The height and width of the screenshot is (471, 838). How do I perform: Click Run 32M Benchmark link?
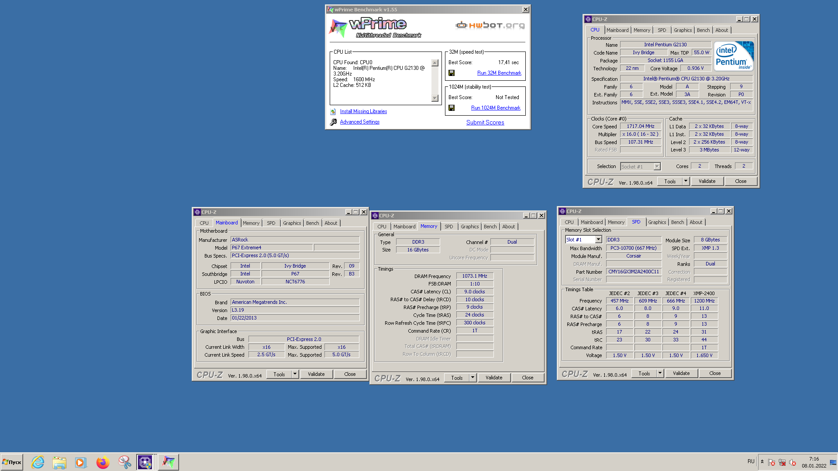click(499, 73)
